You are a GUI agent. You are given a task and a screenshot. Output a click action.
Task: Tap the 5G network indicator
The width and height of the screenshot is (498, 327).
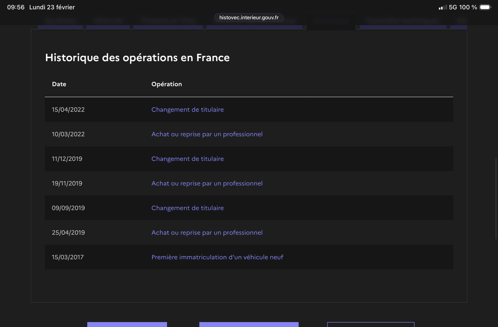pos(453,7)
